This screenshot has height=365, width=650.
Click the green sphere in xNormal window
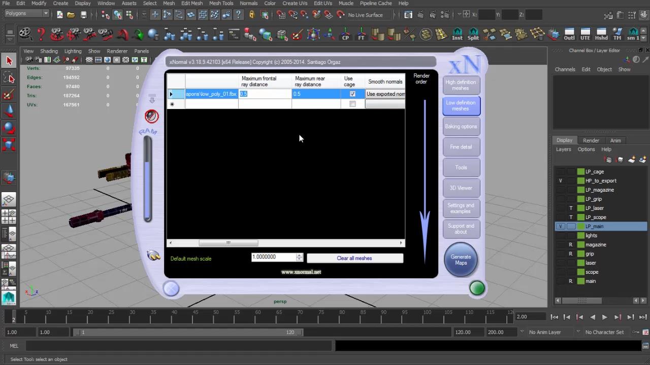[477, 288]
